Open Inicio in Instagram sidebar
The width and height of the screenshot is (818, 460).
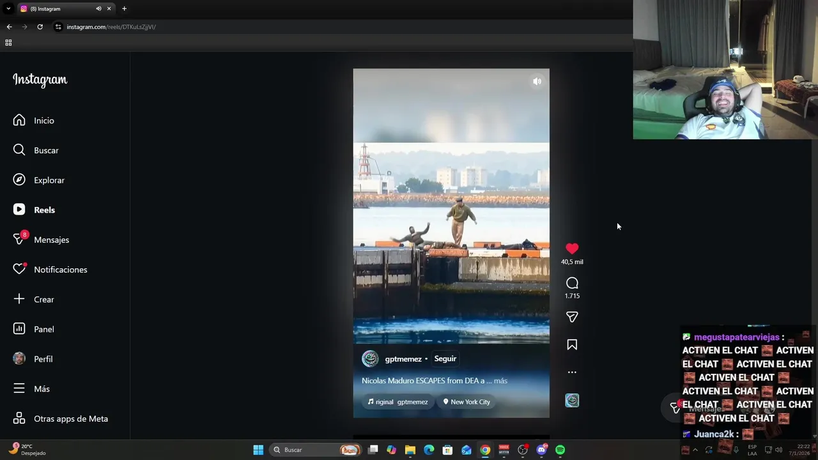[x=35, y=120]
